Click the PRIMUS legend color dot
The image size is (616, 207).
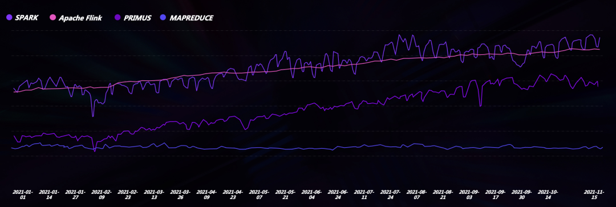[x=117, y=18]
